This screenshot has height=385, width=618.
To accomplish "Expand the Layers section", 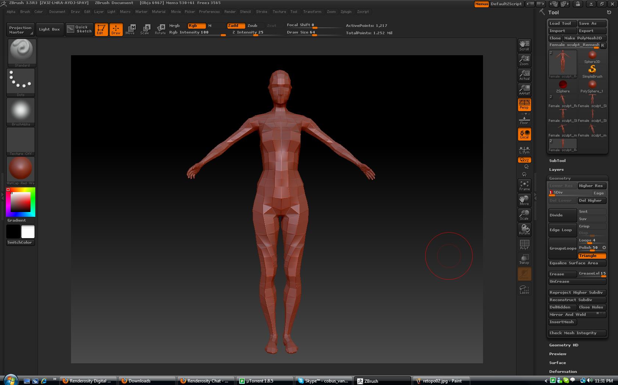I will click(x=556, y=170).
